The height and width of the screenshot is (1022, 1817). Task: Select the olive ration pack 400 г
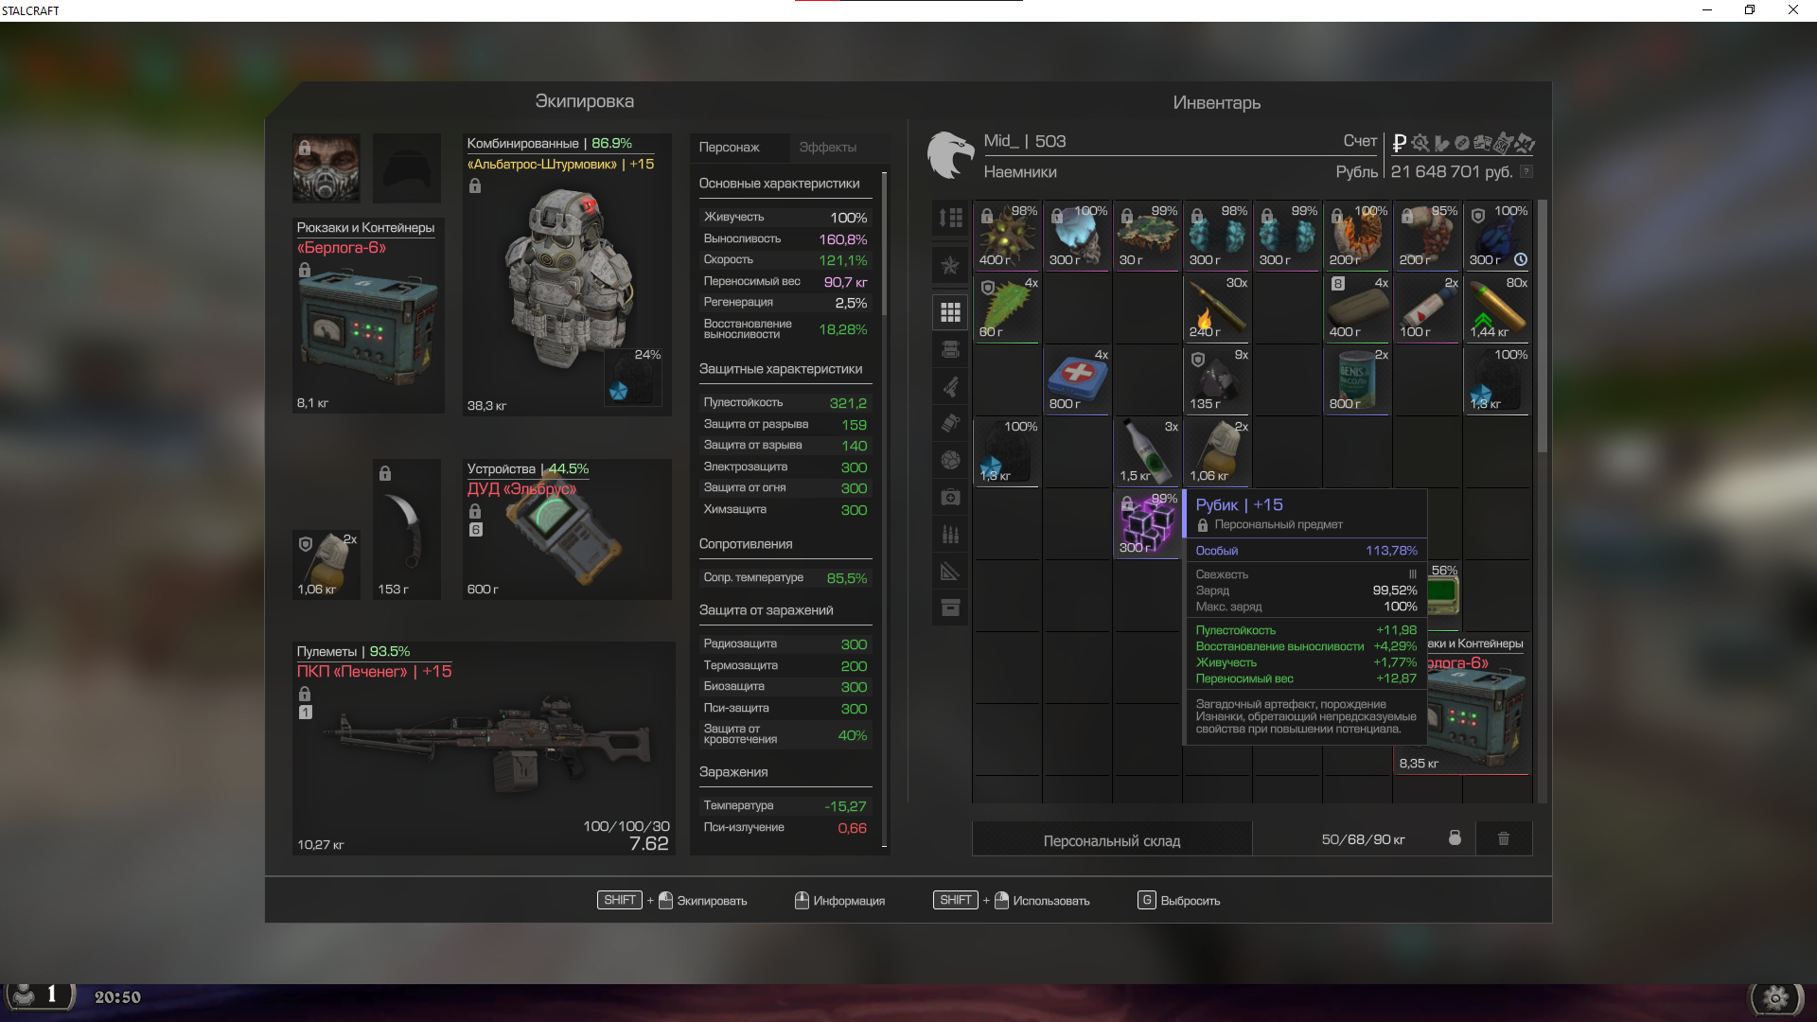[x=1357, y=308]
